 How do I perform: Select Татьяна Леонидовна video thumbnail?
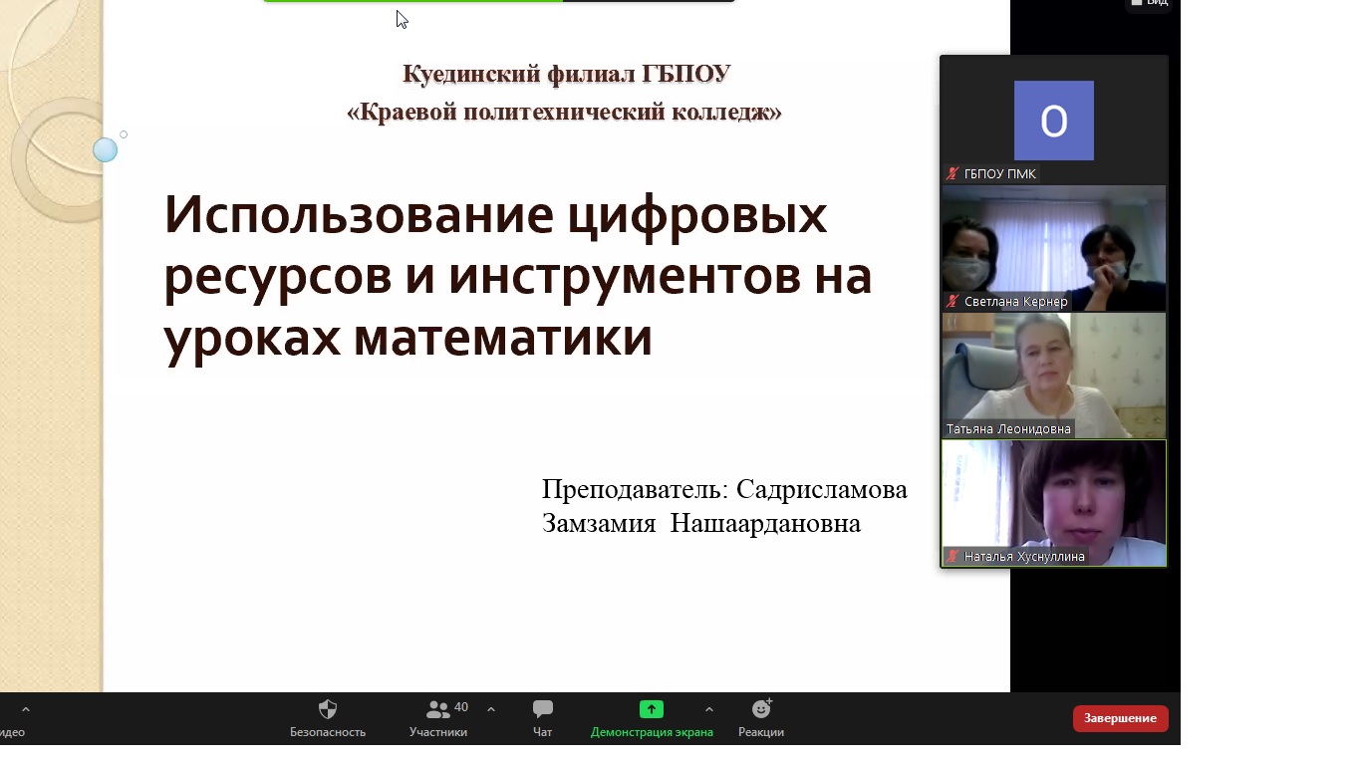click(x=1053, y=376)
